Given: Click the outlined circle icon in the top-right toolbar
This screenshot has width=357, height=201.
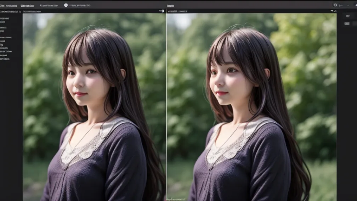Looking at the screenshot, I should 335,5.
